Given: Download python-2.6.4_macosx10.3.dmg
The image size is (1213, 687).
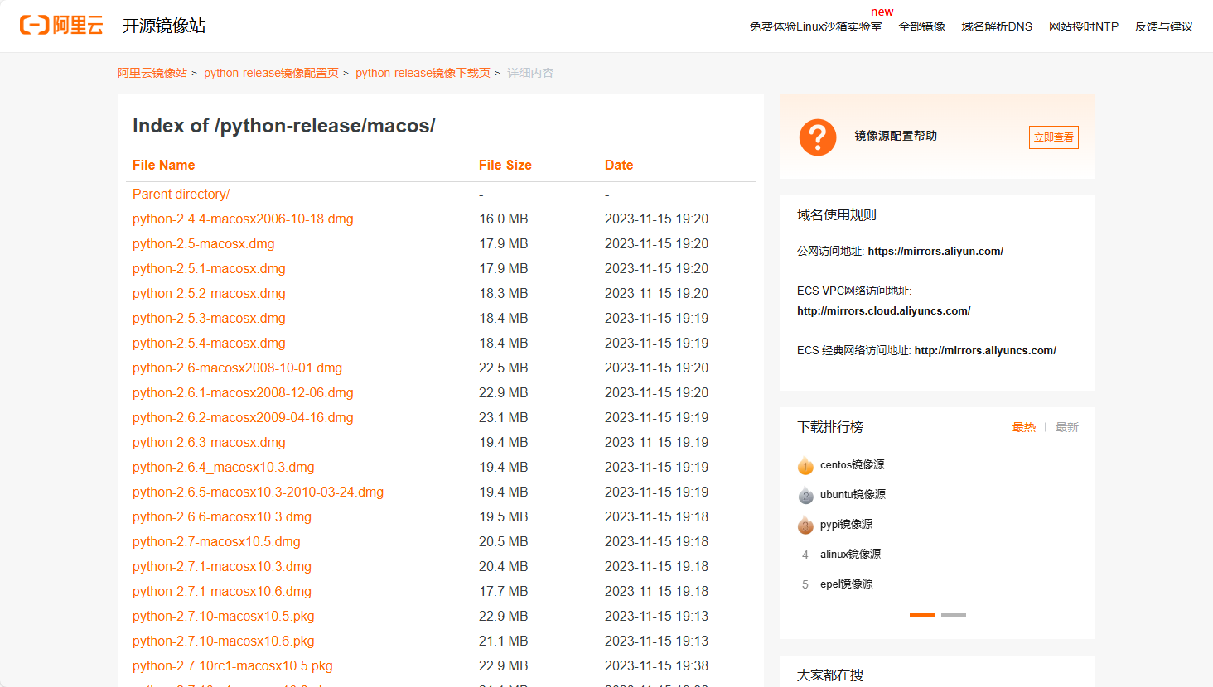Looking at the screenshot, I should pyautogui.click(x=223, y=467).
